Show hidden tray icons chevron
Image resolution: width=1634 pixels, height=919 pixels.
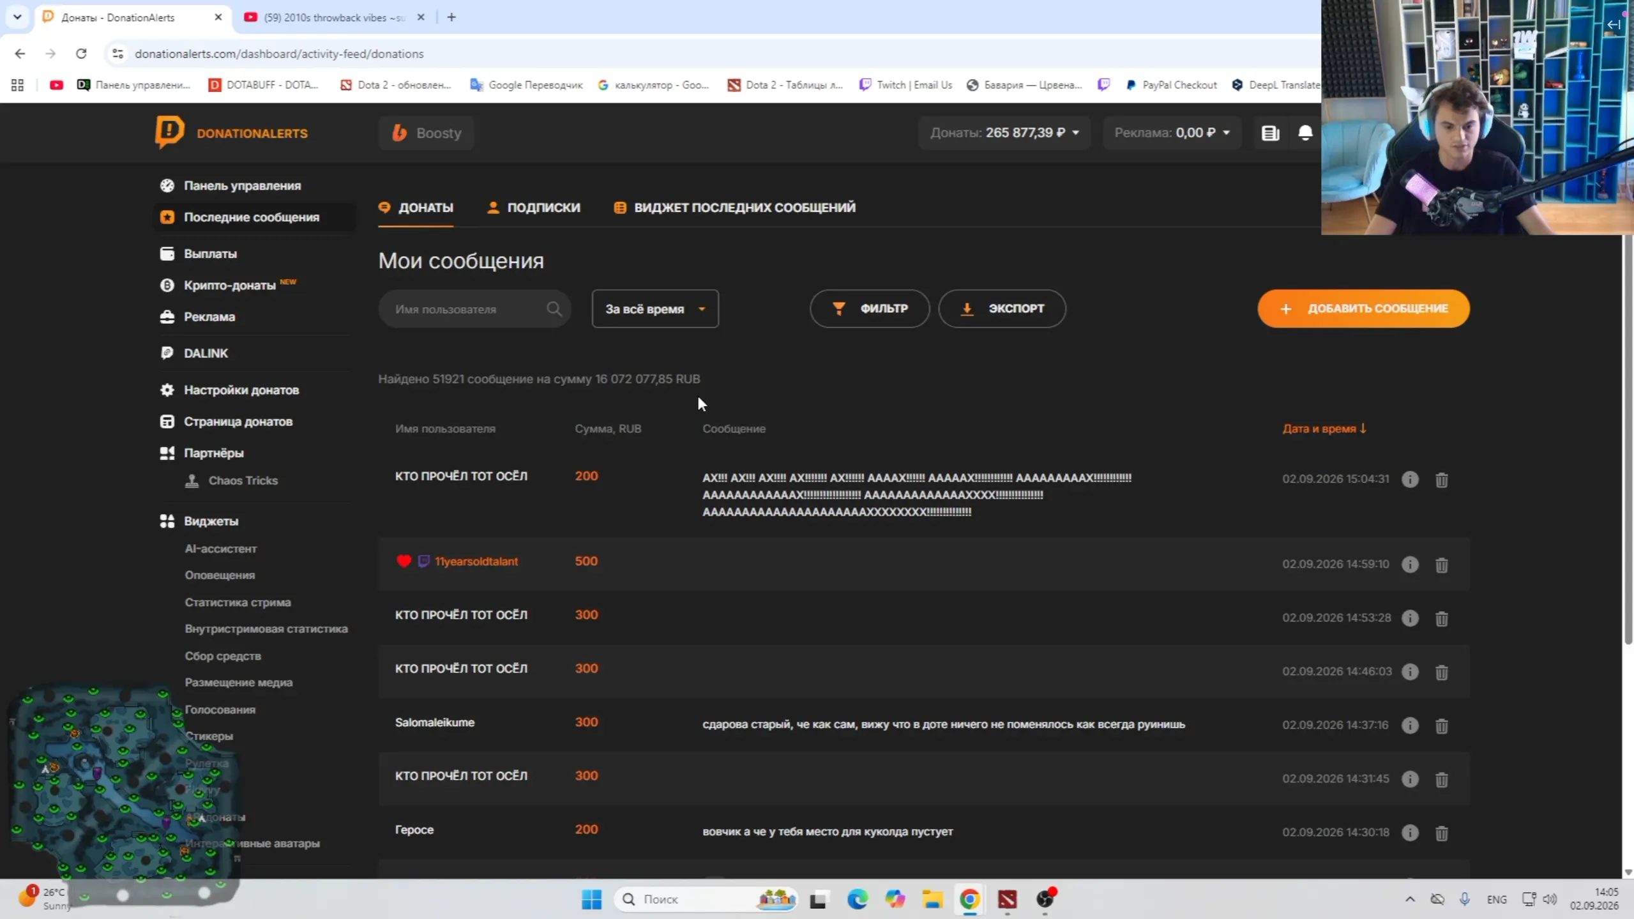[x=1410, y=899]
